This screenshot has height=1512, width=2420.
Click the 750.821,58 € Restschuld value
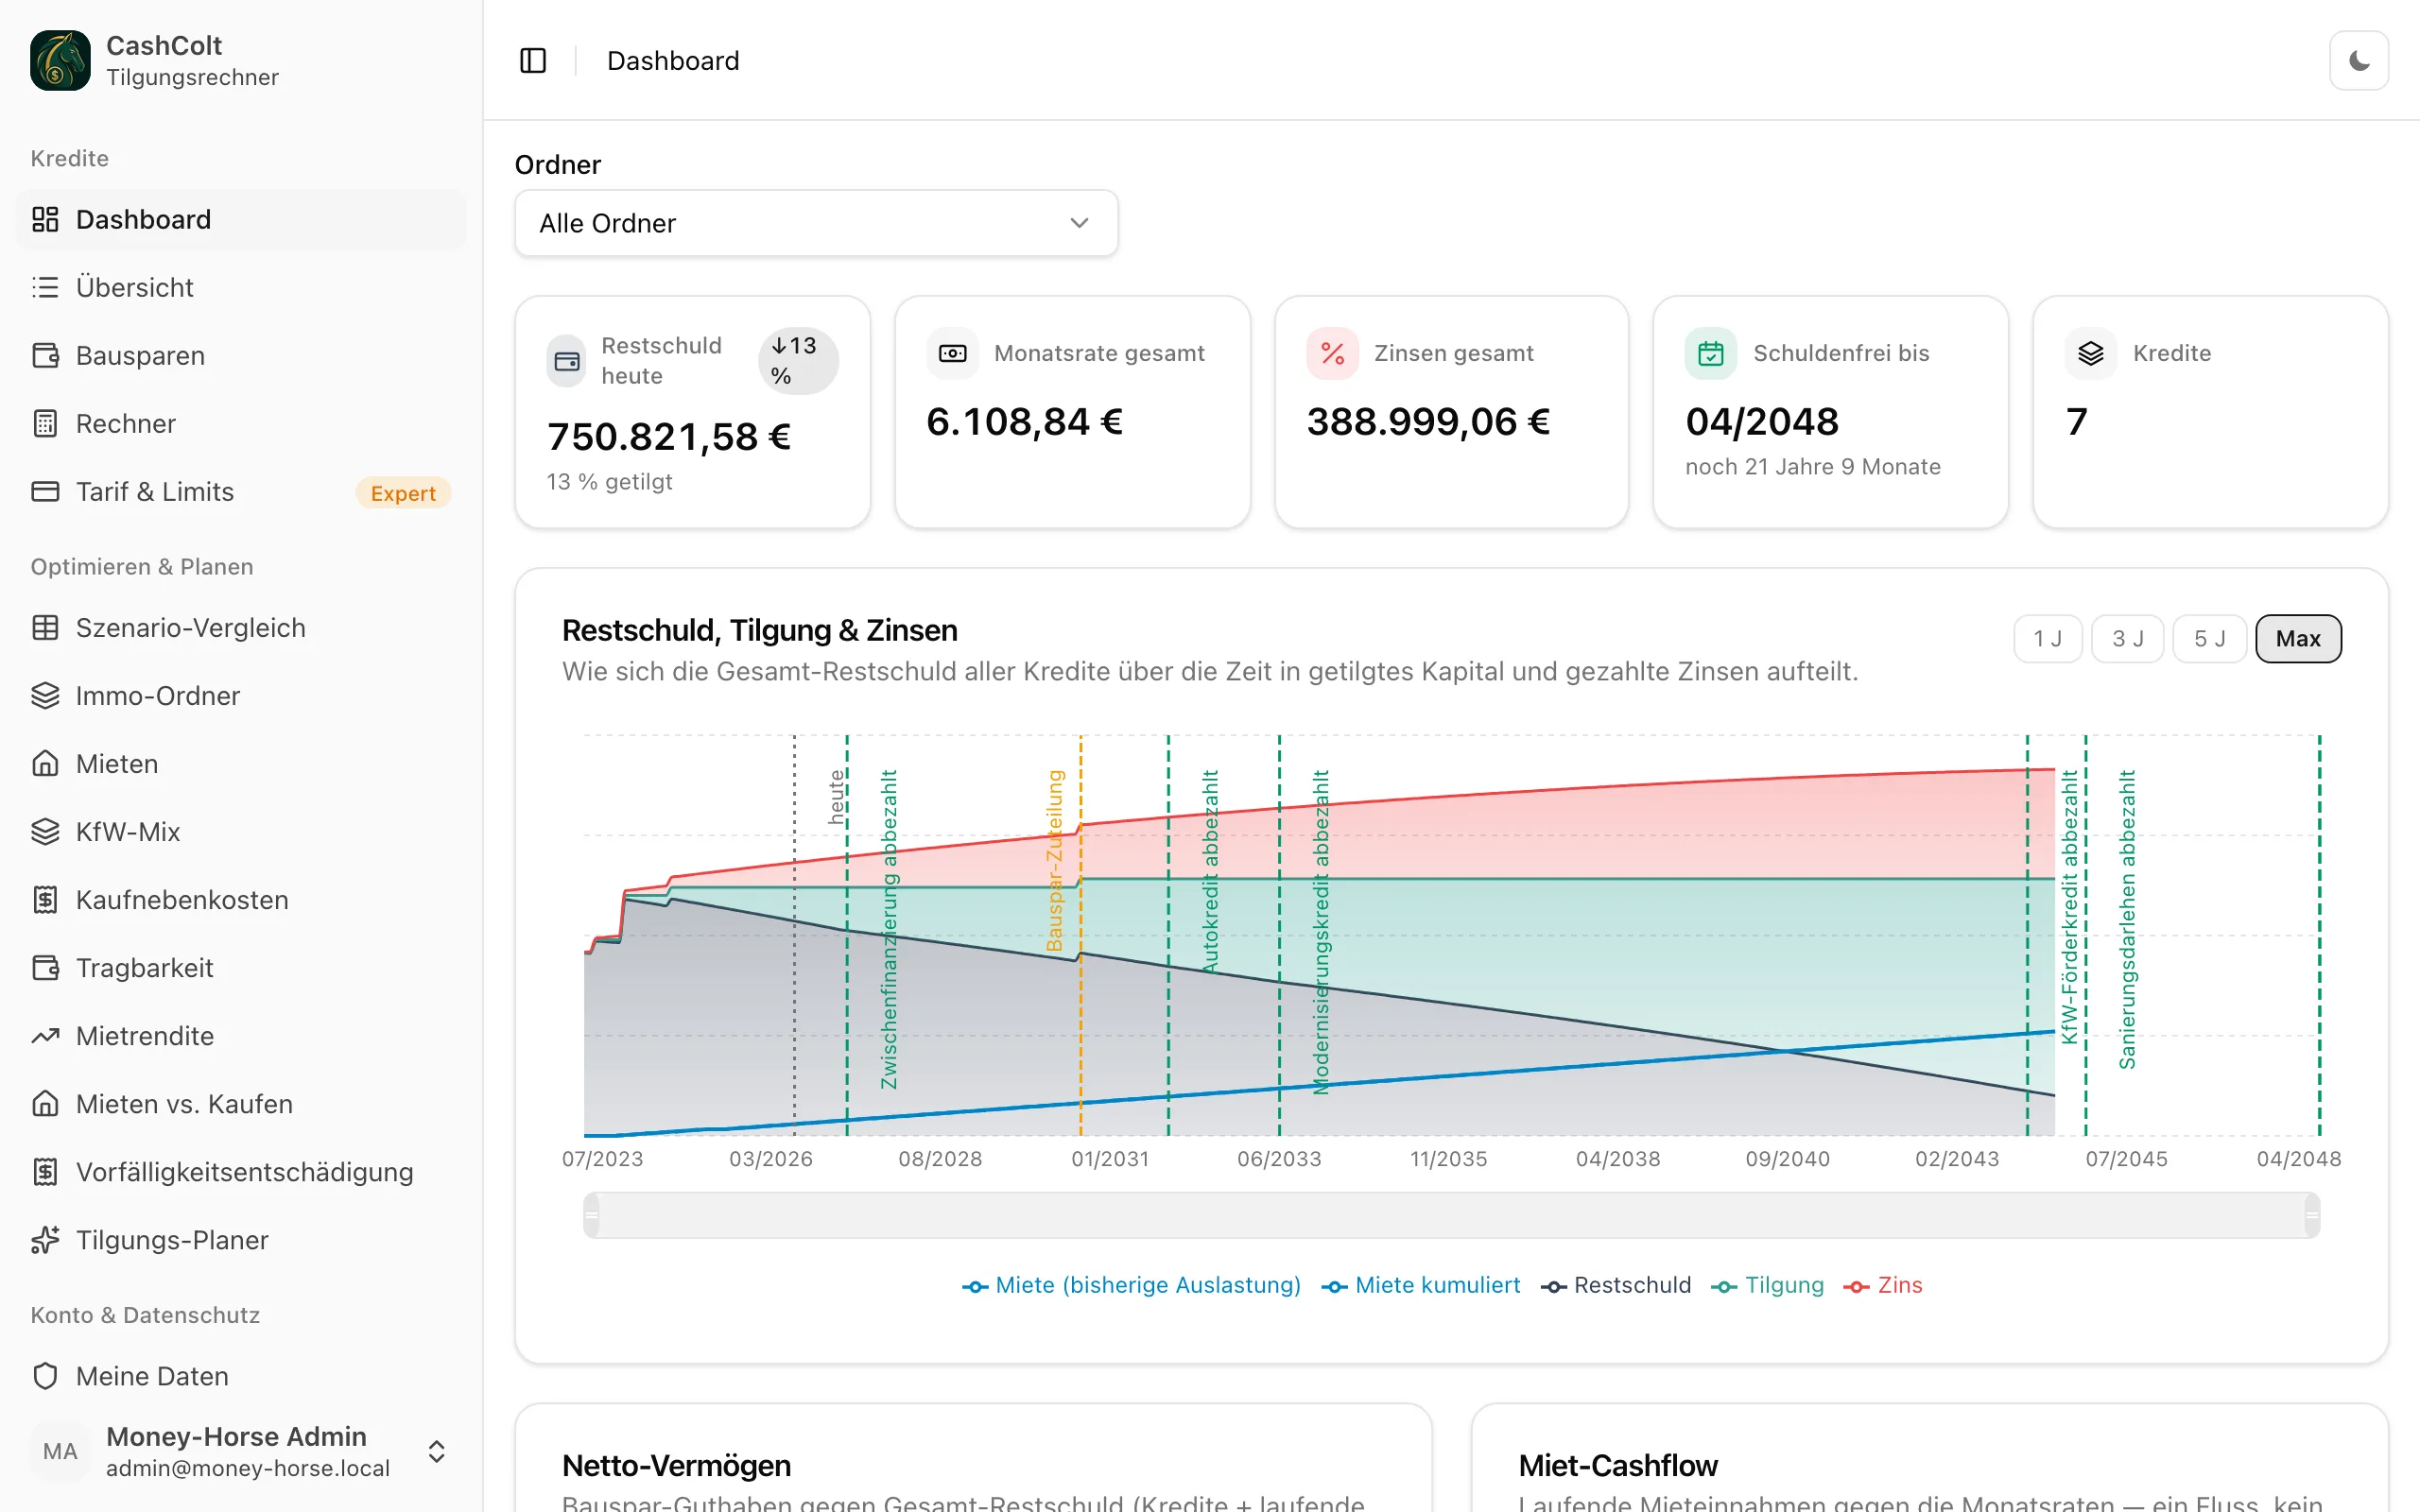[x=669, y=437]
